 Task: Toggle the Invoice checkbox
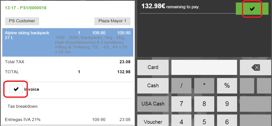pyautogui.click(x=16, y=89)
